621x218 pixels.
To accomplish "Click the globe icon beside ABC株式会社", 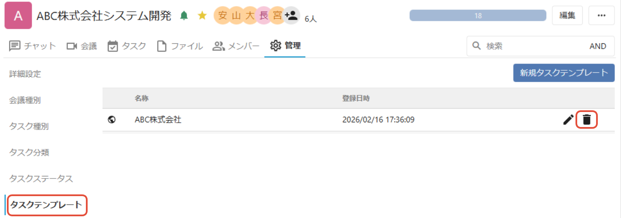I will [x=112, y=120].
